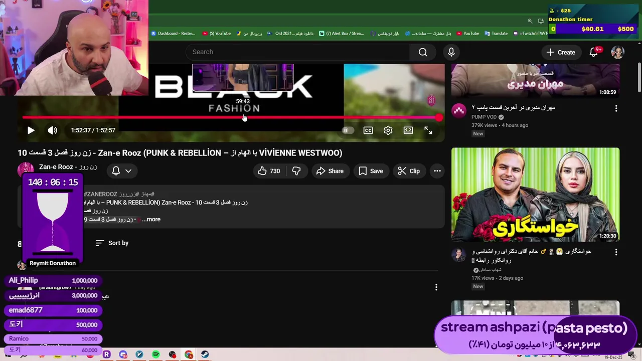Open Spotify from the taskbar

(x=156, y=354)
